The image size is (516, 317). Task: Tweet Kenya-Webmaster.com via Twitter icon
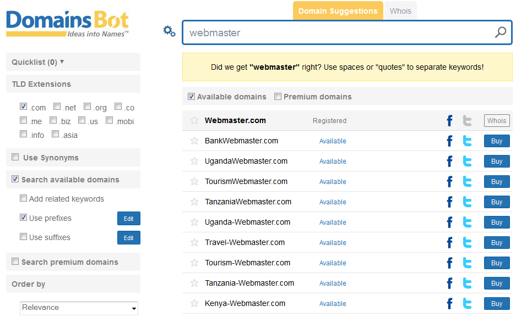pos(468,304)
